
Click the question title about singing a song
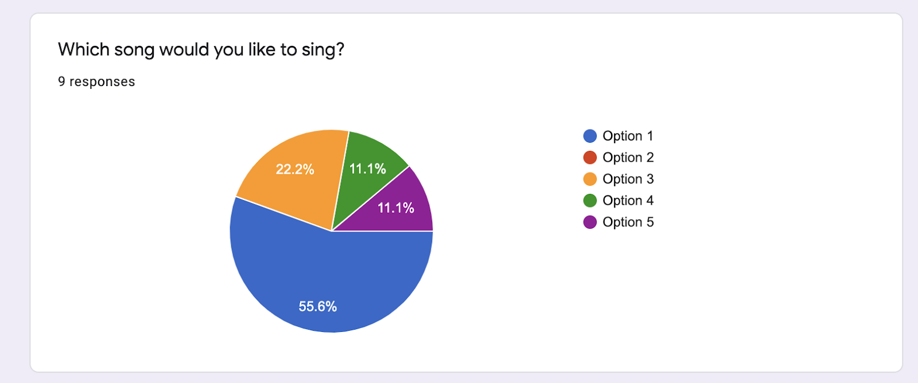pos(201,50)
